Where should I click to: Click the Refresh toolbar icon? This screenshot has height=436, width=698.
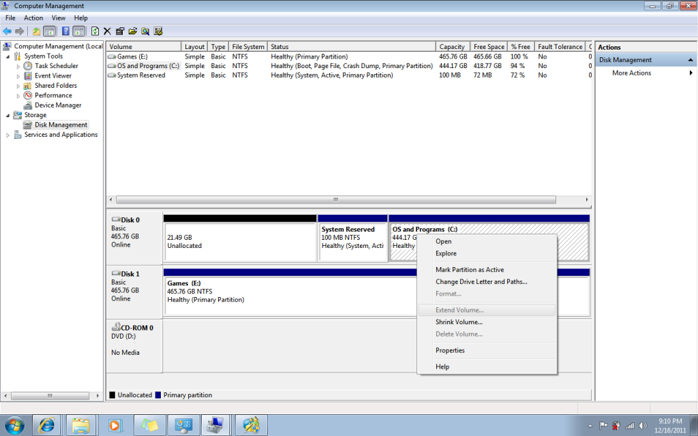[x=95, y=31]
